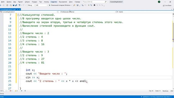Open the Расширения menu
Viewport: 174px width, 98px height.
[x=63, y=2]
